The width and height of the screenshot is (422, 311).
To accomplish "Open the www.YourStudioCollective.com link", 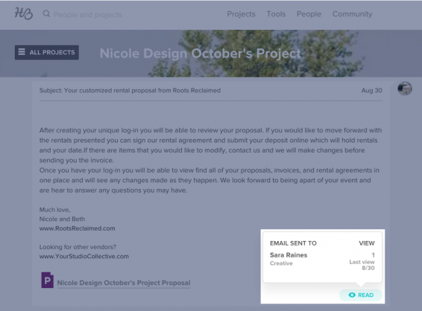I will pos(84,256).
